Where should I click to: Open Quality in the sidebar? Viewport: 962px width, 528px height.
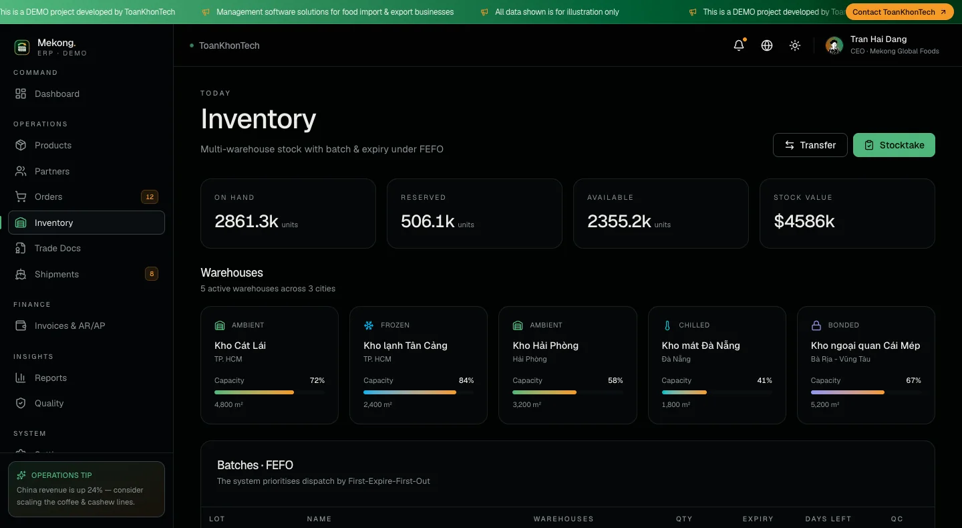tap(86, 404)
